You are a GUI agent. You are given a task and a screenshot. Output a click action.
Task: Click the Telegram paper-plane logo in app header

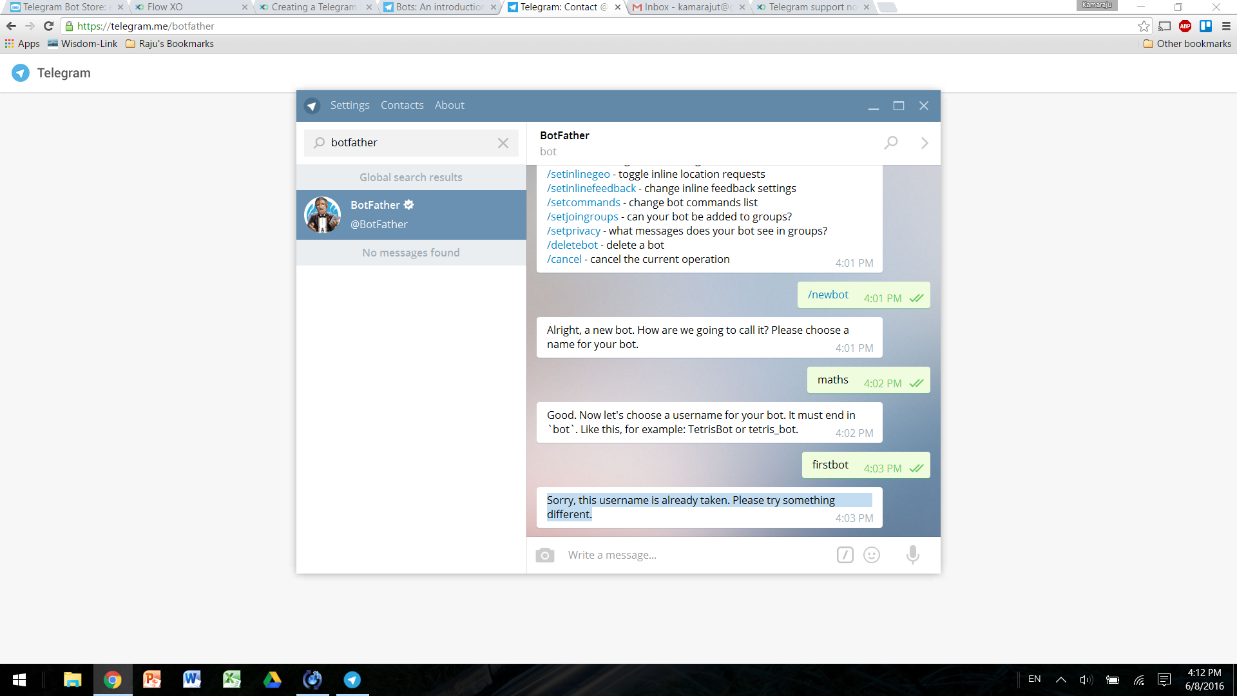click(312, 106)
